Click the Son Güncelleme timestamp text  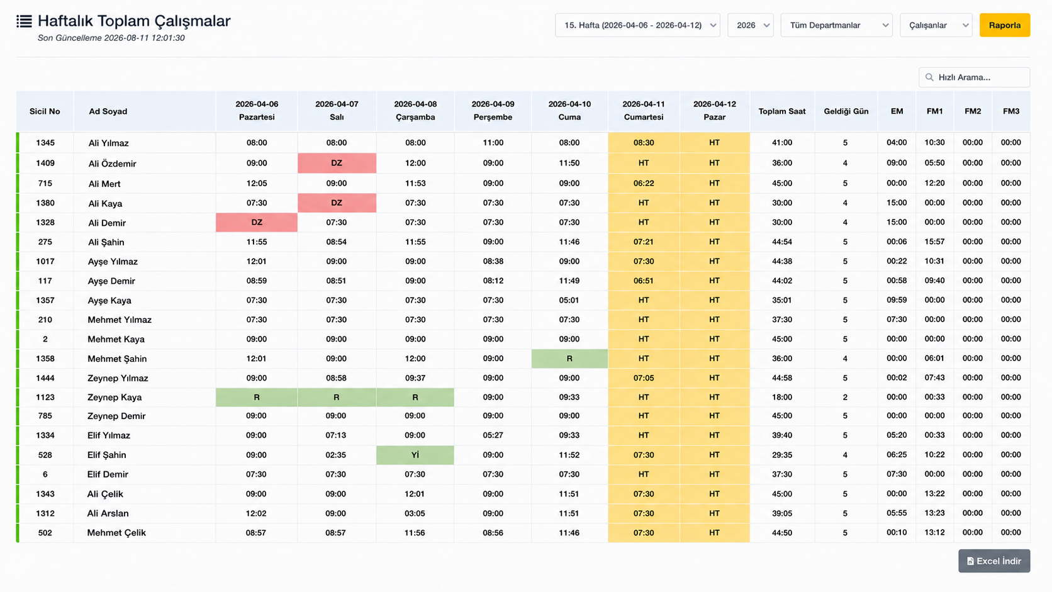111,38
